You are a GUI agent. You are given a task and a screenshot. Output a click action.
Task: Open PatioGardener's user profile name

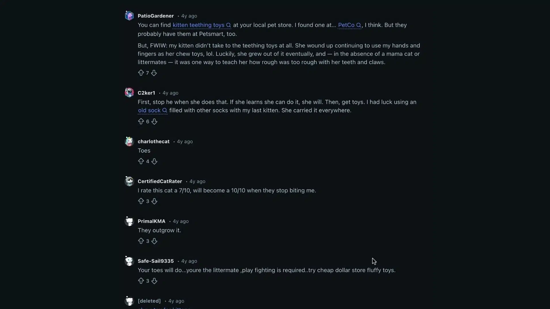pos(156,16)
